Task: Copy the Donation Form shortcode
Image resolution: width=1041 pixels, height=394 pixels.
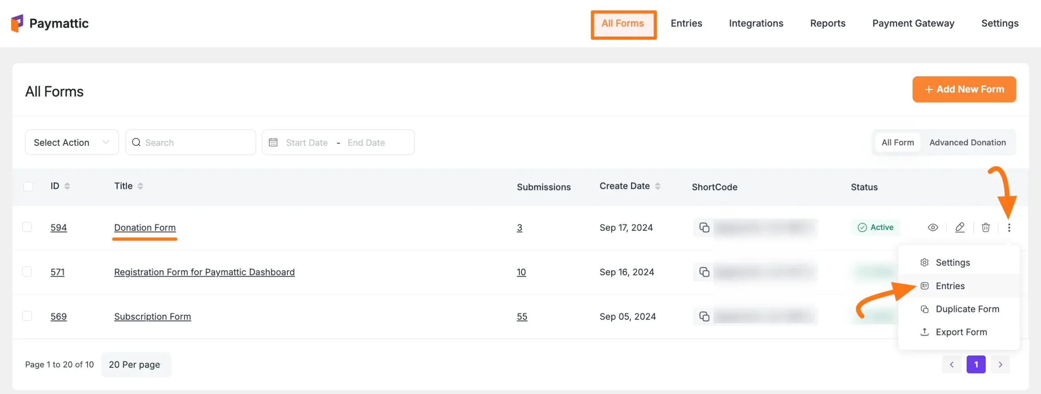Action: coord(705,227)
